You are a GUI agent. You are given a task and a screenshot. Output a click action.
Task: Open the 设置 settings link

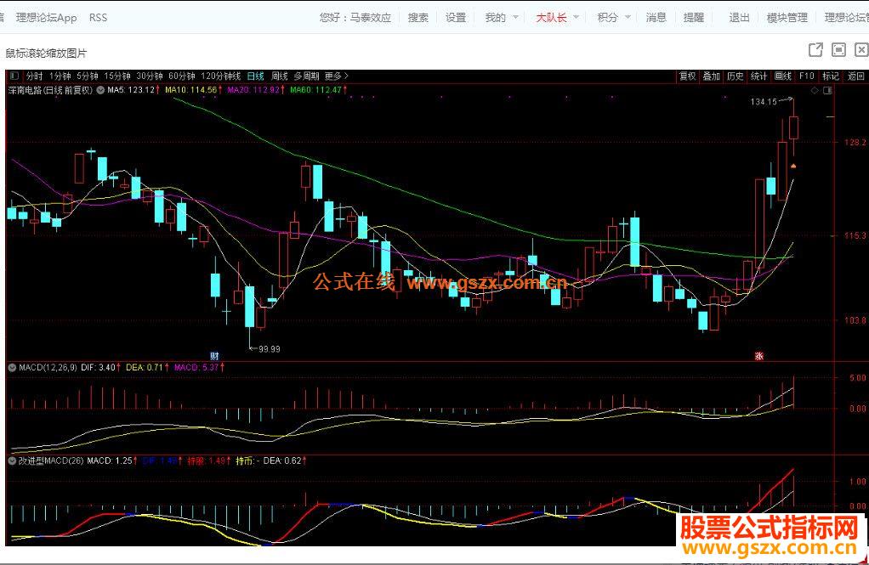(x=456, y=18)
